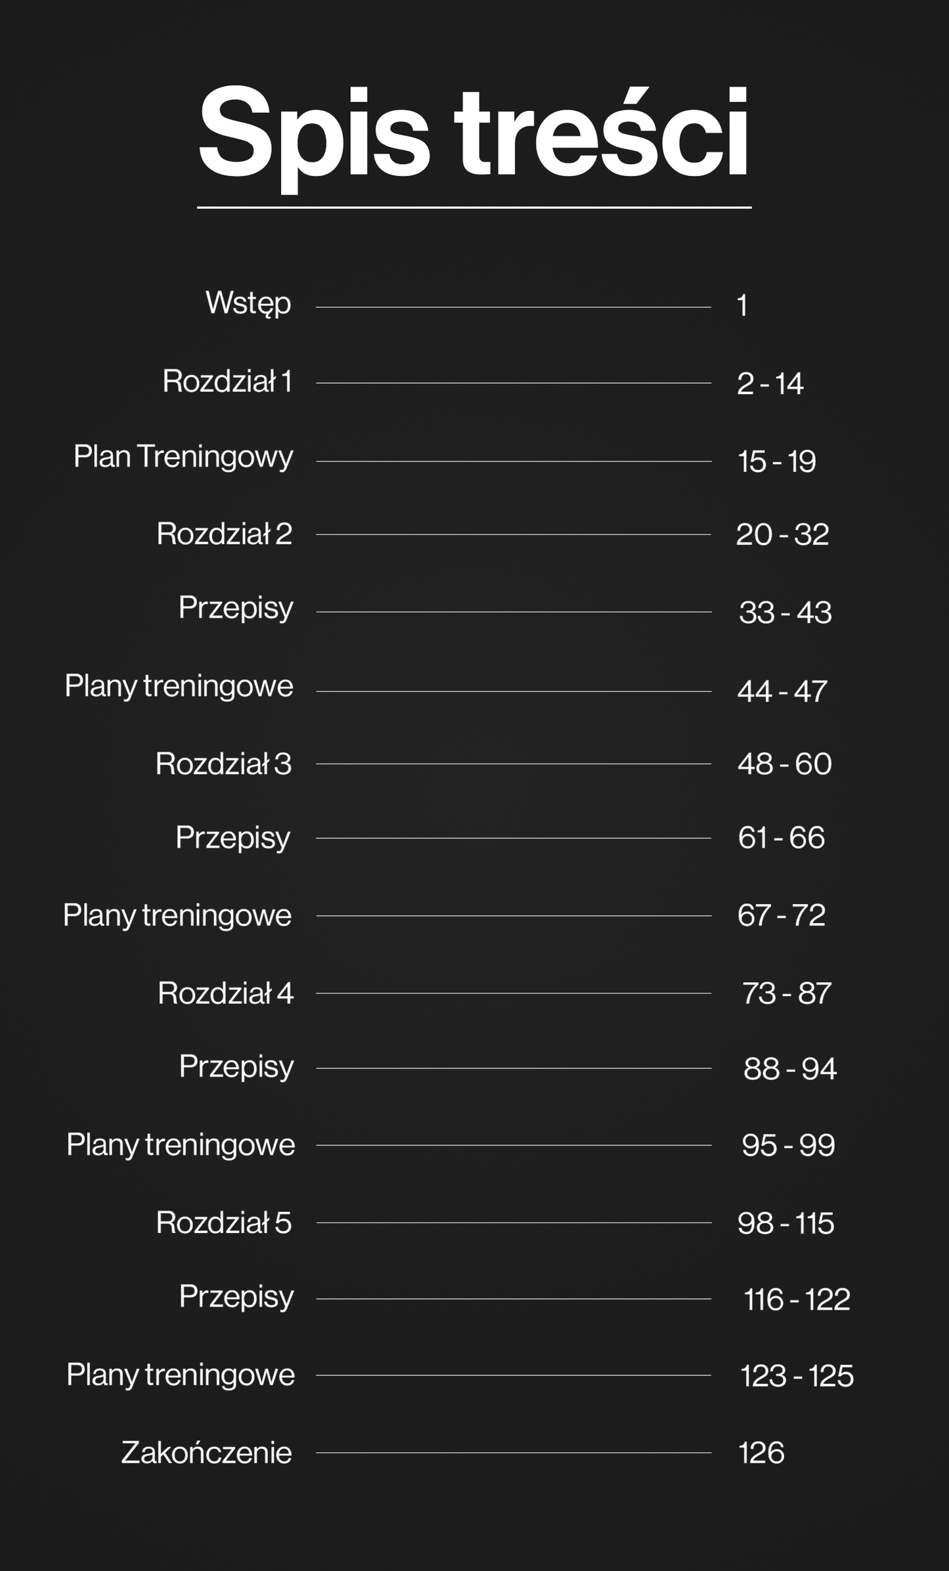
Task: Open the Wstęp entry
Action: 248,304
